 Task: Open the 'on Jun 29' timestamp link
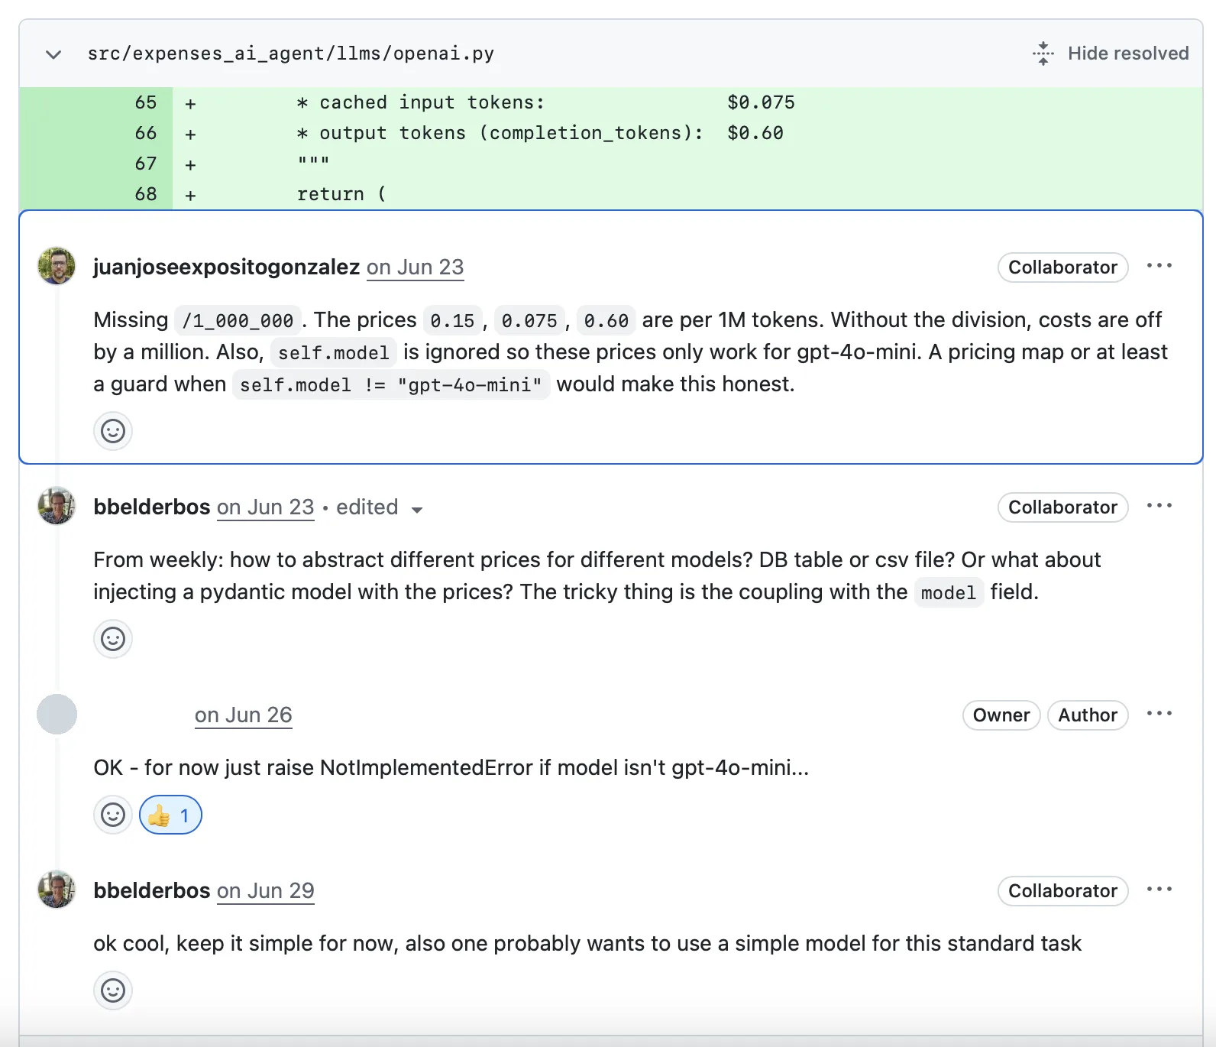tap(266, 891)
